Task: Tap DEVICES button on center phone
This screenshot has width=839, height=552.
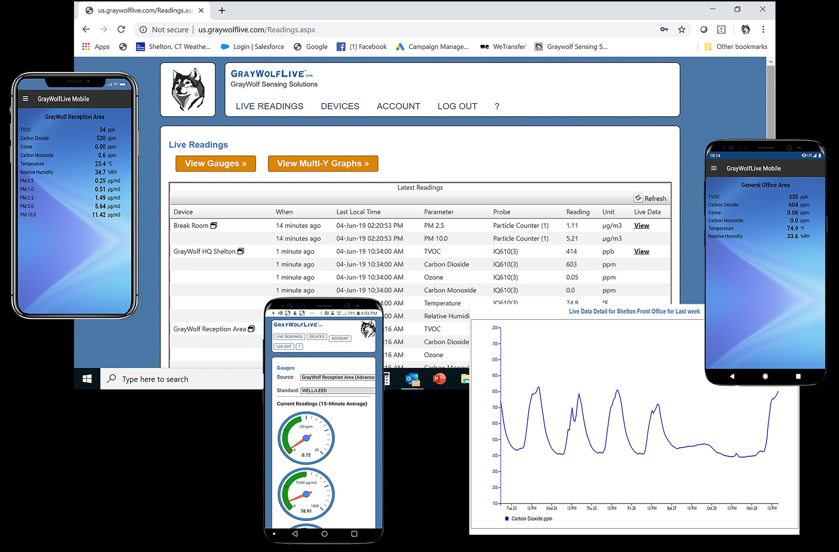Action: (x=317, y=337)
